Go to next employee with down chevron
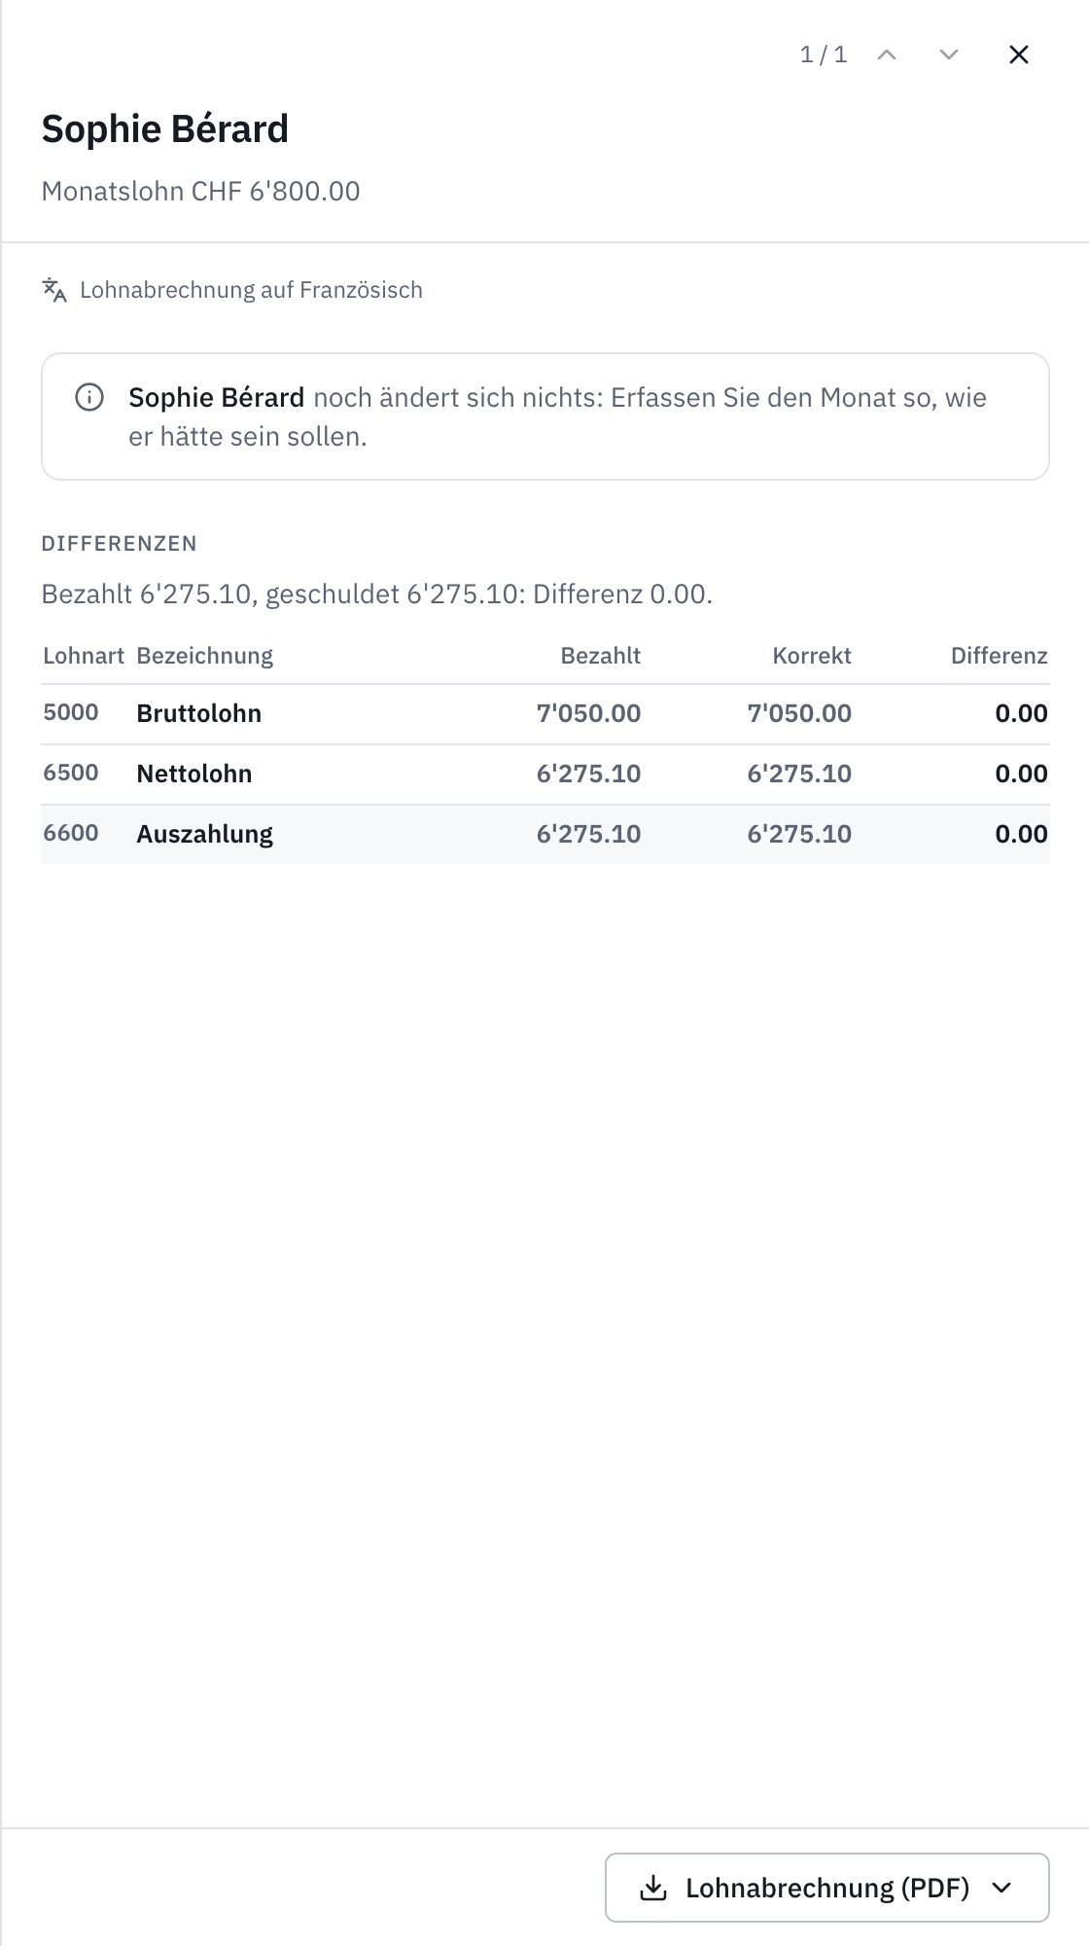This screenshot has width=1089, height=1946. [x=948, y=54]
